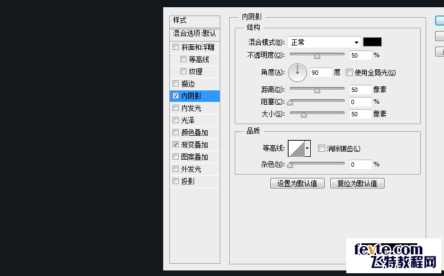The image size is (444, 276).
Task: Enable the 投影 checkbox
Action: 175,181
